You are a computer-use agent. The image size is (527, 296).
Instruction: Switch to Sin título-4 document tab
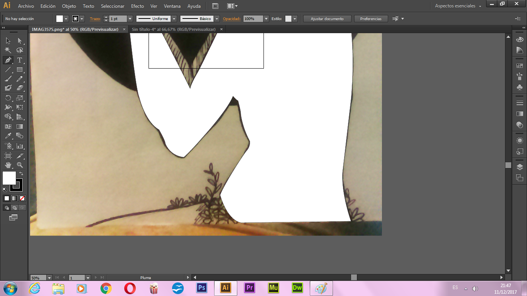coord(173,29)
